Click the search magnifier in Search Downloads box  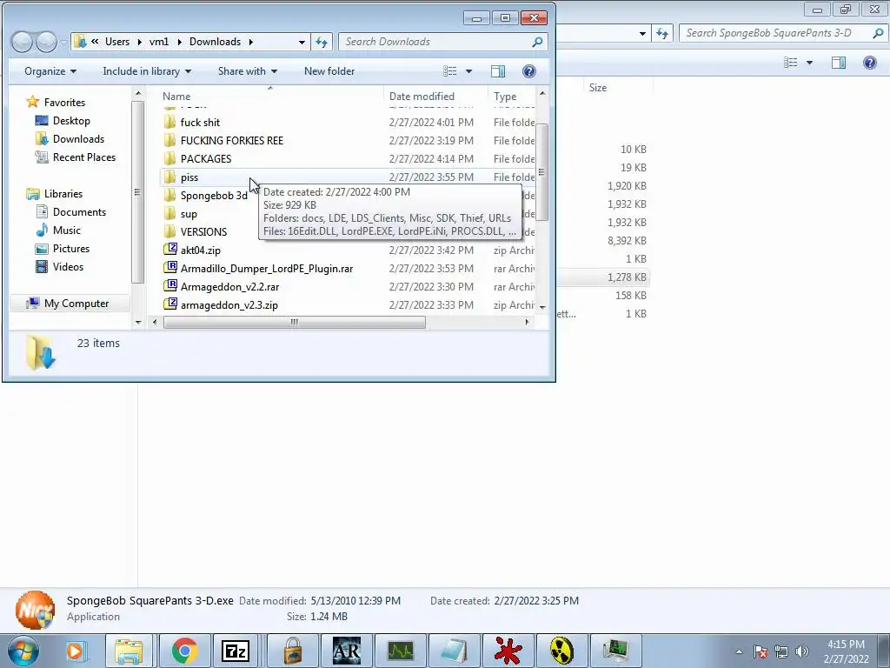tap(537, 42)
